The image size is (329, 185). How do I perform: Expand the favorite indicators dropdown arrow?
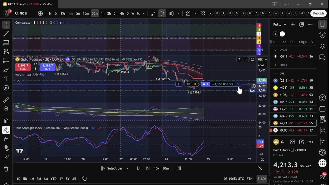[x=195, y=13]
